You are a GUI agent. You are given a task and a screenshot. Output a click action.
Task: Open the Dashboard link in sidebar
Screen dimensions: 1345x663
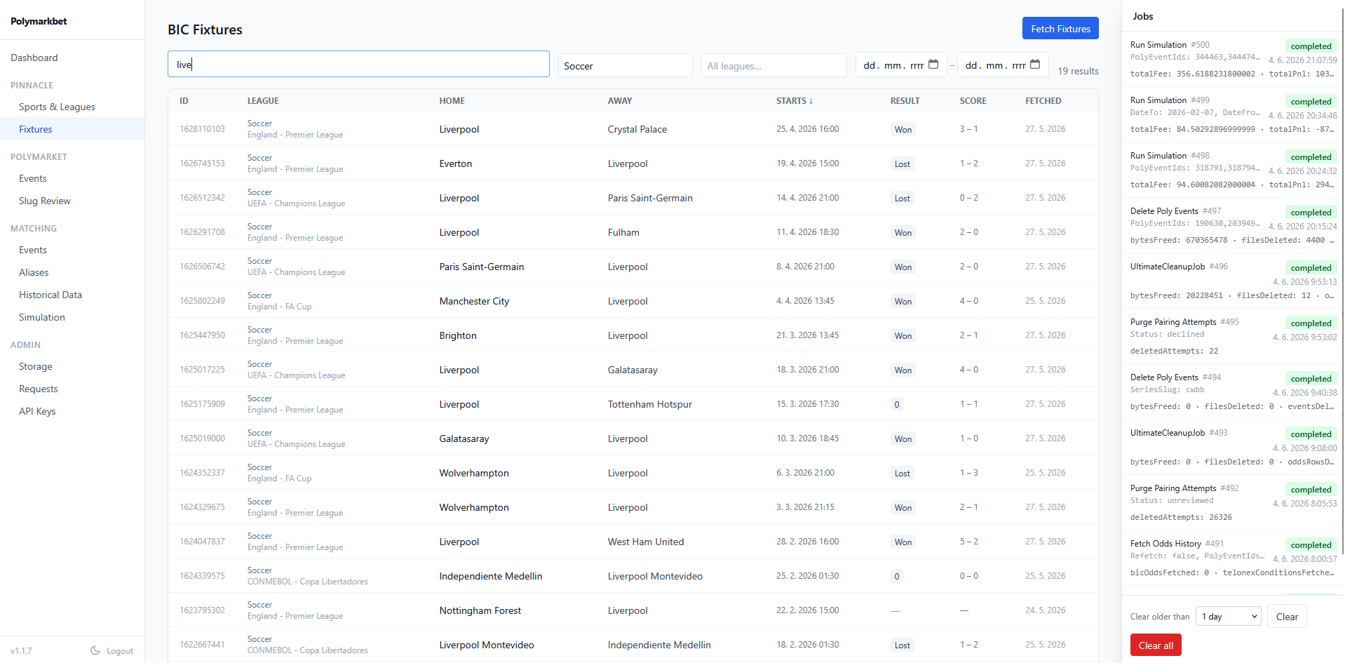[x=34, y=58]
